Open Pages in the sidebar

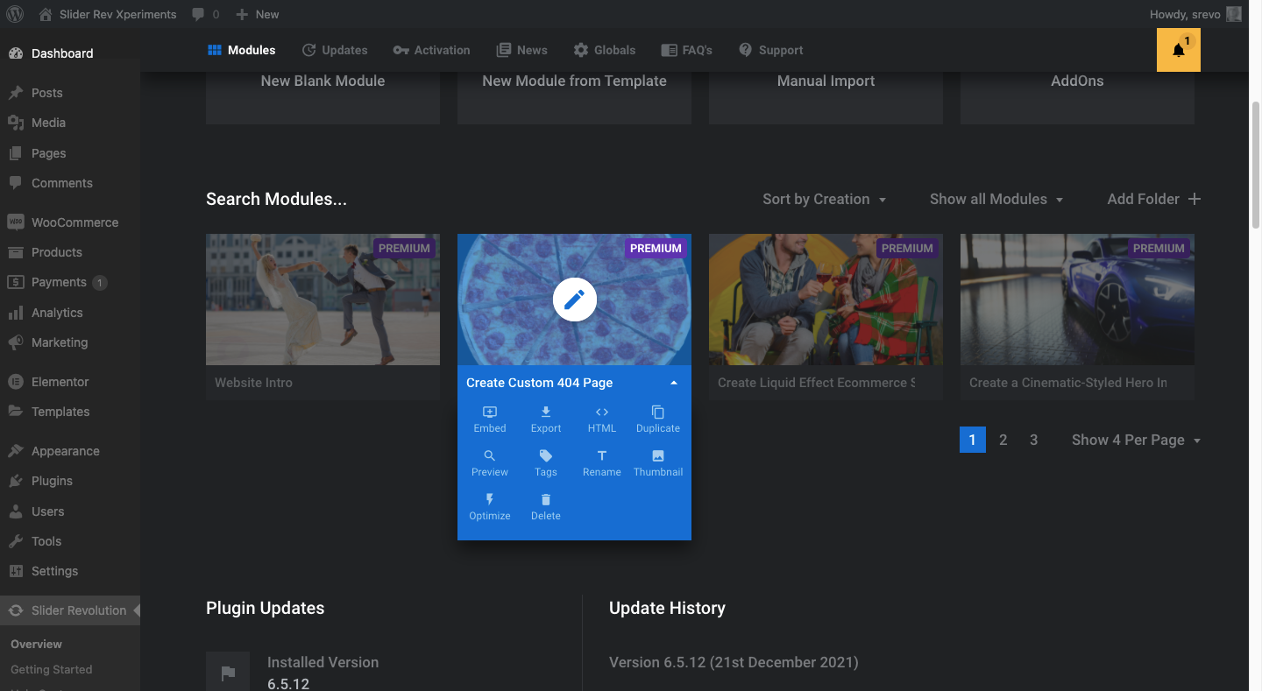coord(70,153)
